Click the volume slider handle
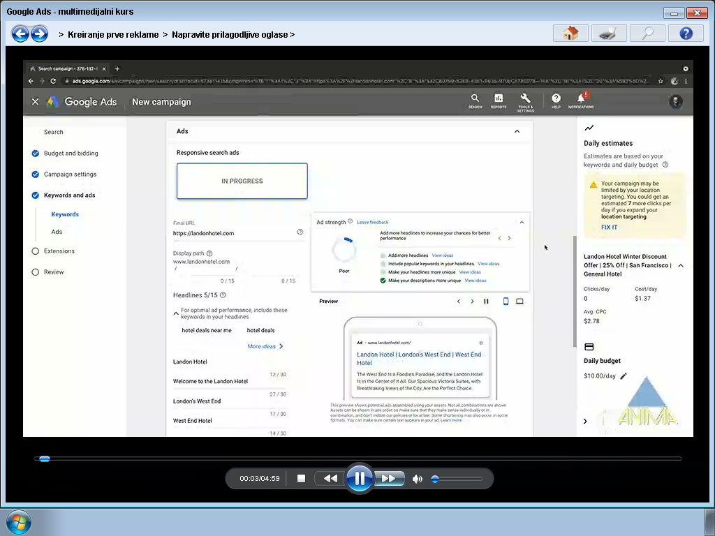This screenshot has width=715, height=536. click(435, 479)
